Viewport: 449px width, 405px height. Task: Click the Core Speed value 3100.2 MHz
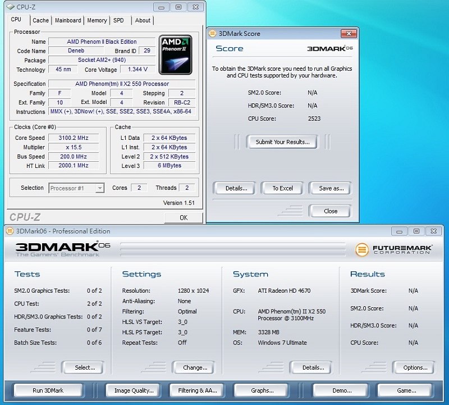tap(74, 138)
